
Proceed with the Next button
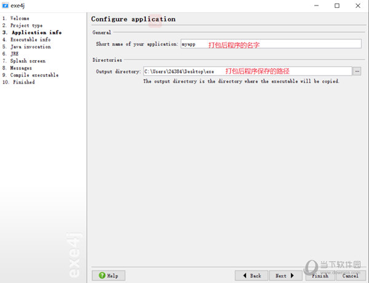click(285, 276)
